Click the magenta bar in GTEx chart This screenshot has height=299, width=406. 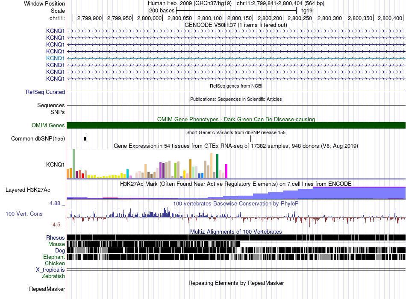click(x=227, y=171)
